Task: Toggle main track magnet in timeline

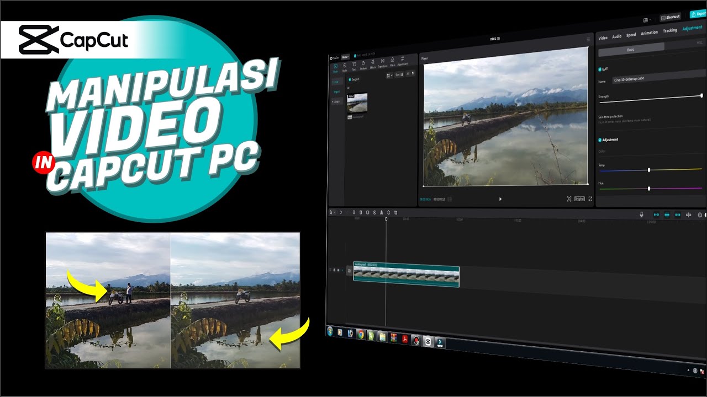Action: coord(657,214)
